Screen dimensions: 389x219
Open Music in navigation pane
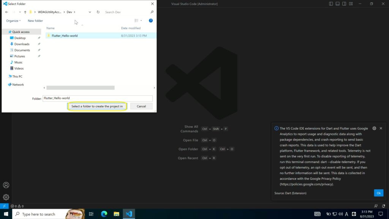tap(18, 62)
